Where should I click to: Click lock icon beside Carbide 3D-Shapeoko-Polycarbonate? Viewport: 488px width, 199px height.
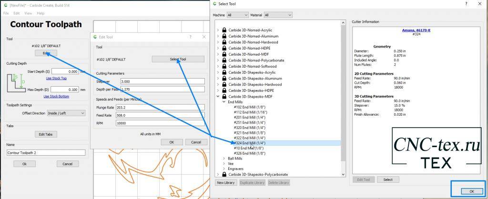click(x=224, y=174)
